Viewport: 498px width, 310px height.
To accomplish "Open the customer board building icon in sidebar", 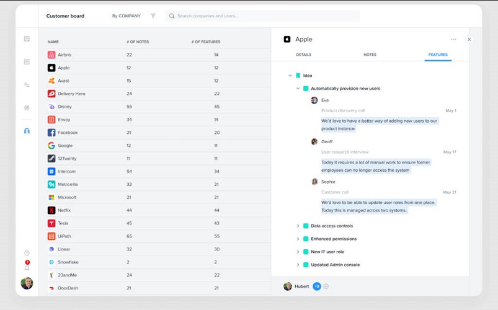I will (27, 131).
